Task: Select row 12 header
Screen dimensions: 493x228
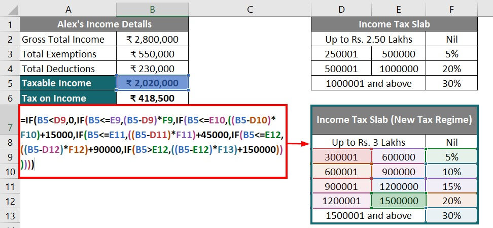Action: (x=10, y=201)
